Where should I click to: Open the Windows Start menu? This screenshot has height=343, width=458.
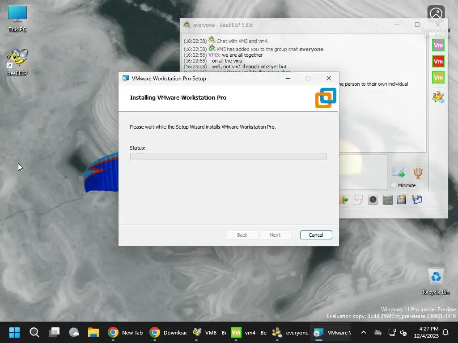(x=14, y=332)
